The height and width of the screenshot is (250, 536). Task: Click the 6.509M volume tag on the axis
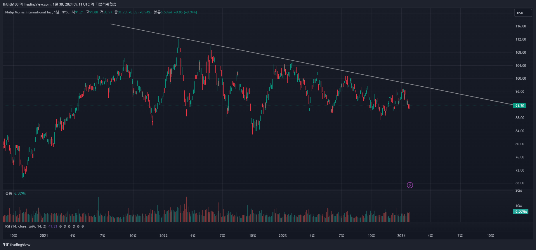521,211
